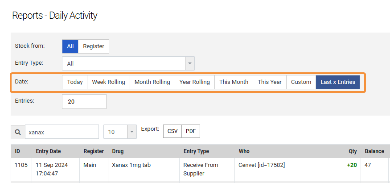
Task: Select Last x Entries filter
Action: 338,82
